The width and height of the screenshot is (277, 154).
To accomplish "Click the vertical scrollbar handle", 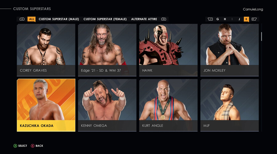I will click(261, 36).
